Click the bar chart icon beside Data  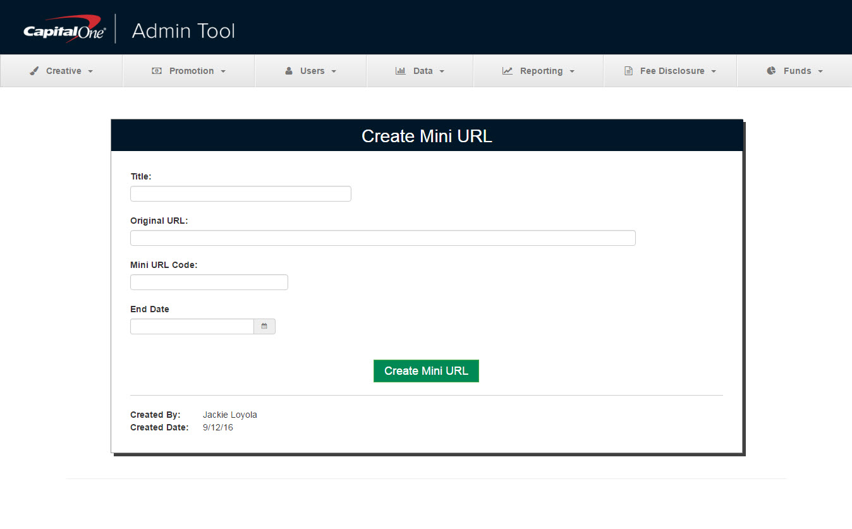point(400,71)
